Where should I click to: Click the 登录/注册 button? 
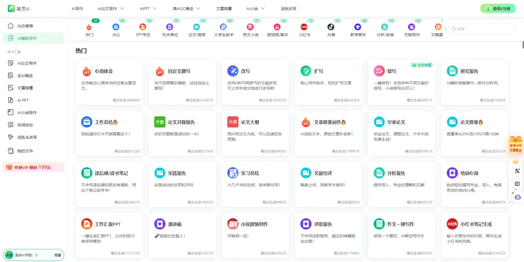pos(498,9)
